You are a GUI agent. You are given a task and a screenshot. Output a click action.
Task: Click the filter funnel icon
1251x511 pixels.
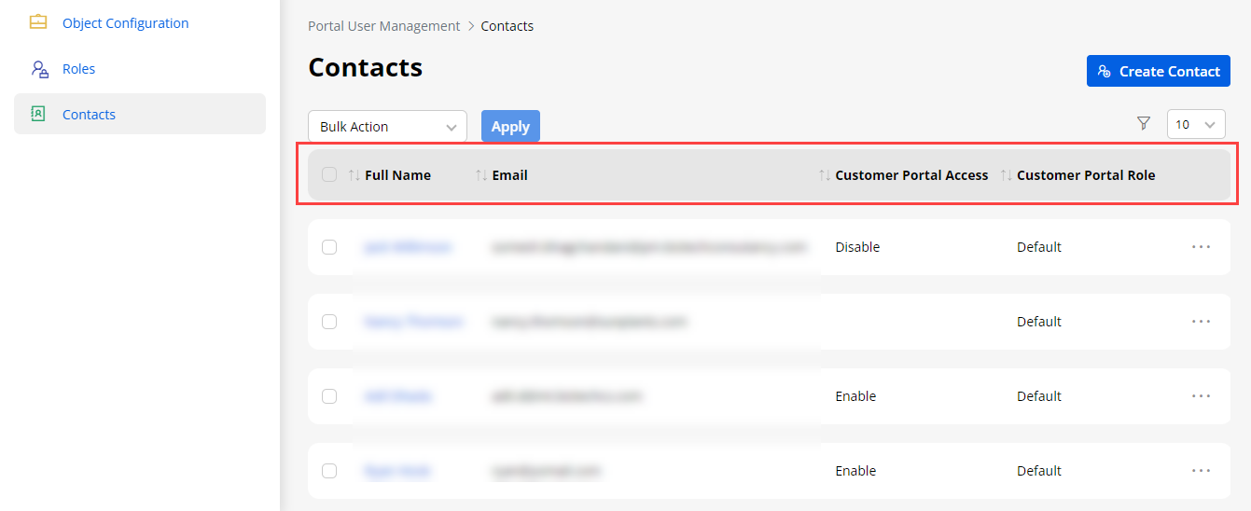pos(1144,123)
